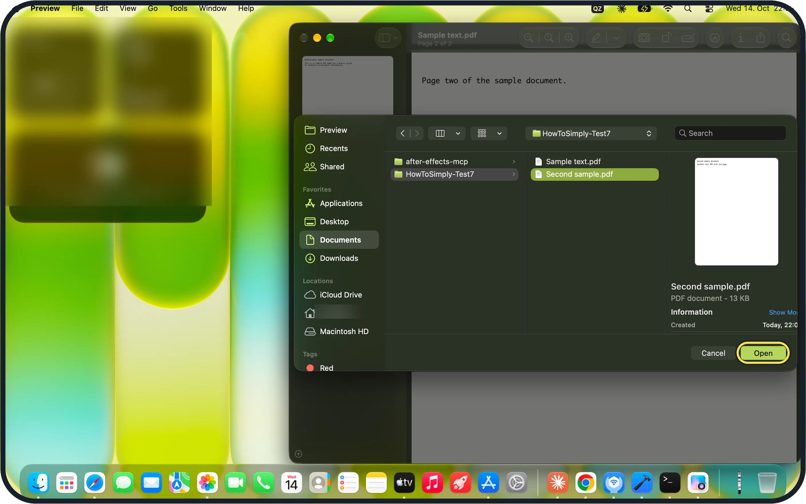Open highlight color dropdown chevron
806x504 pixels.
tap(616, 38)
